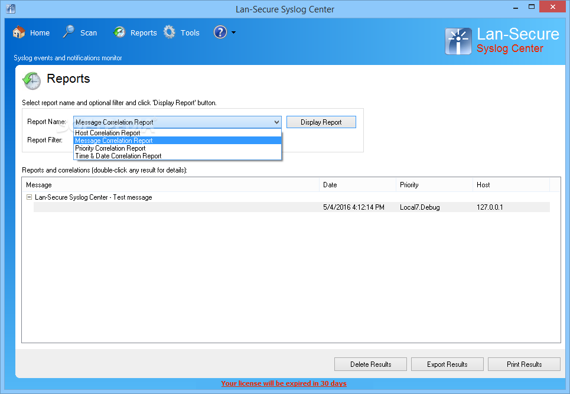Click the Local7.Debug priority cell
The height and width of the screenshot is (394, 570).
(x=420, y=207)
